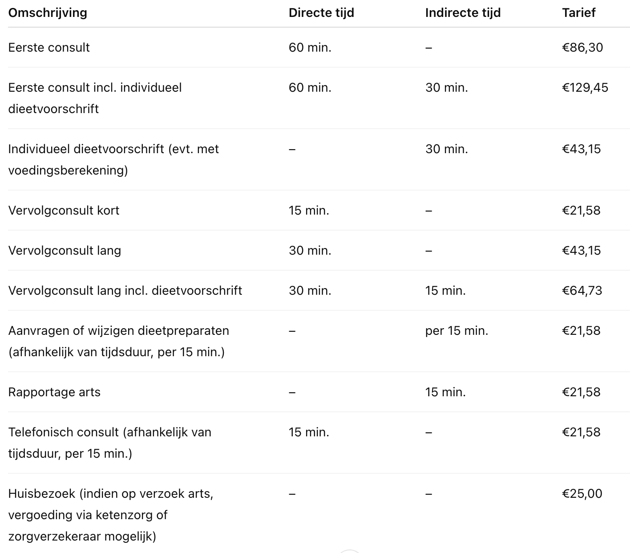Click the €25,00 tariff cell
The height and width of the screenshot is (553, 630).
tap(582, 493)
